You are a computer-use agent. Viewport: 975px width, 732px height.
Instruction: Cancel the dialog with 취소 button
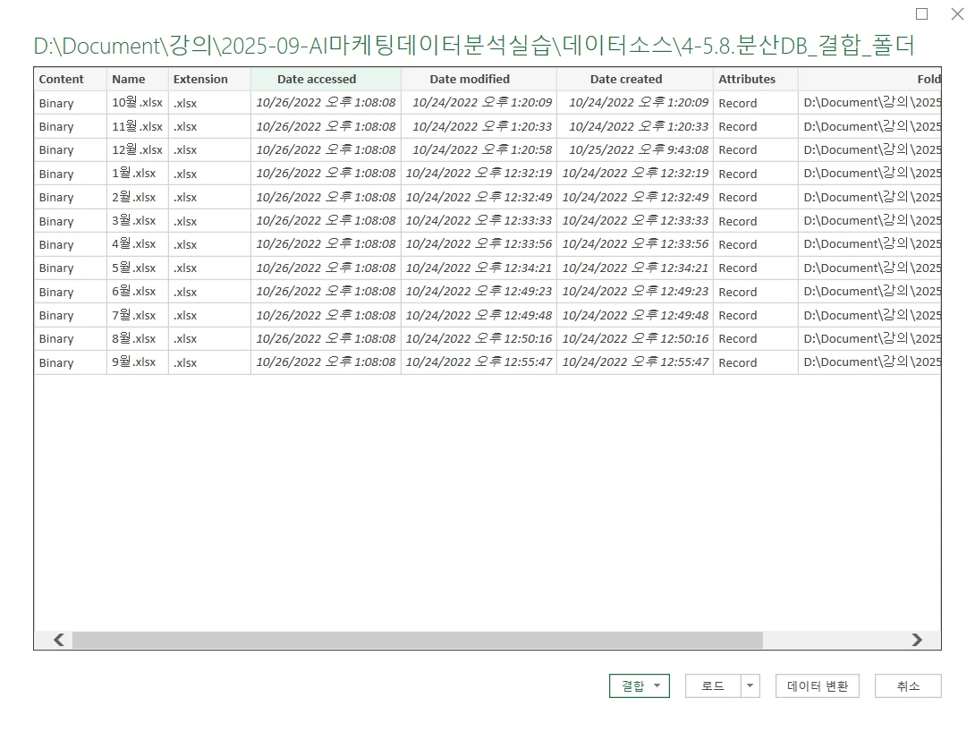coord(907,686)
